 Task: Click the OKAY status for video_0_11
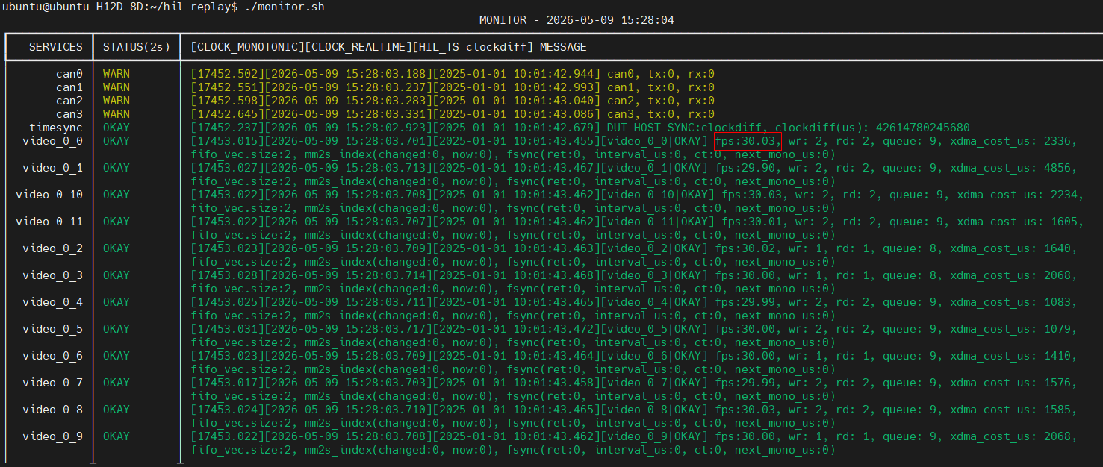pos(116,222)
